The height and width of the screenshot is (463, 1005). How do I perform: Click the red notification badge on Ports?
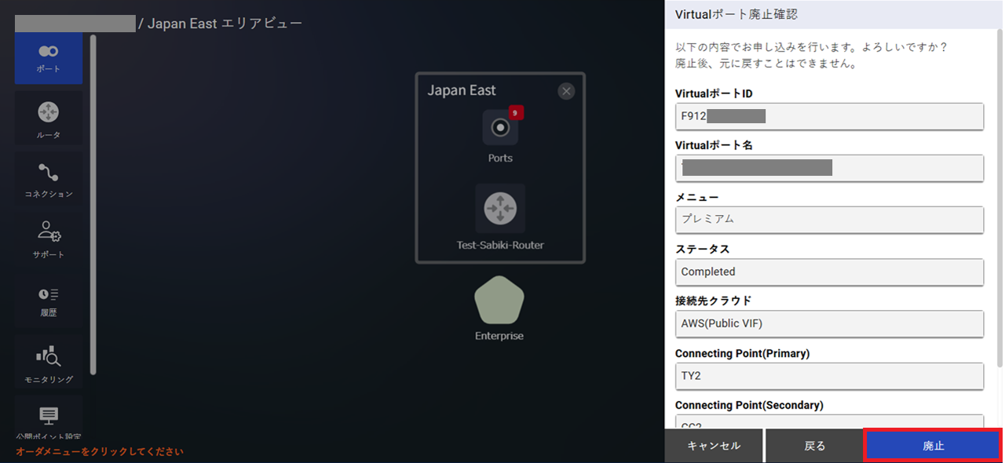[x=514, y=113]
